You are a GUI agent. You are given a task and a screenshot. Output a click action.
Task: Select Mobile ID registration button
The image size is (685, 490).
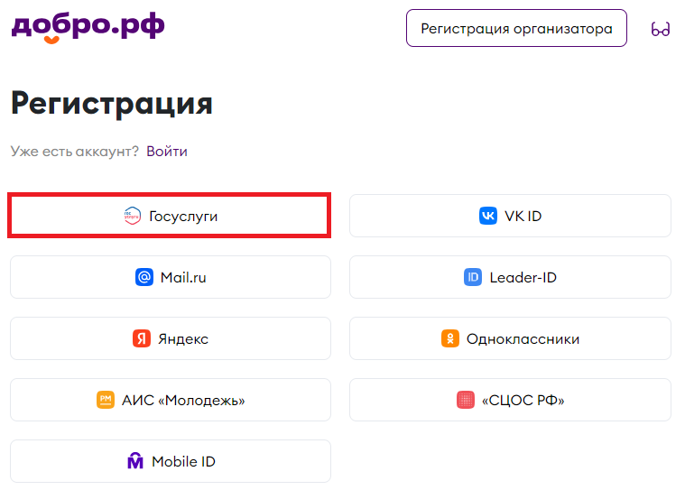tap(171, 461)
